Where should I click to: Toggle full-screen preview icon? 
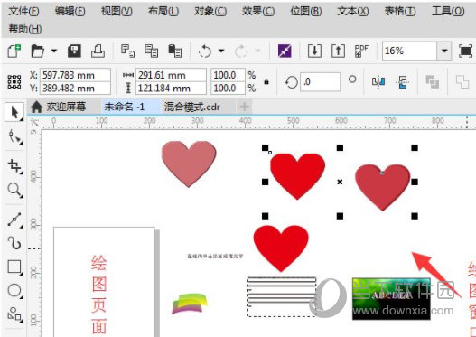pyautogui.click(x=466, y=51)
